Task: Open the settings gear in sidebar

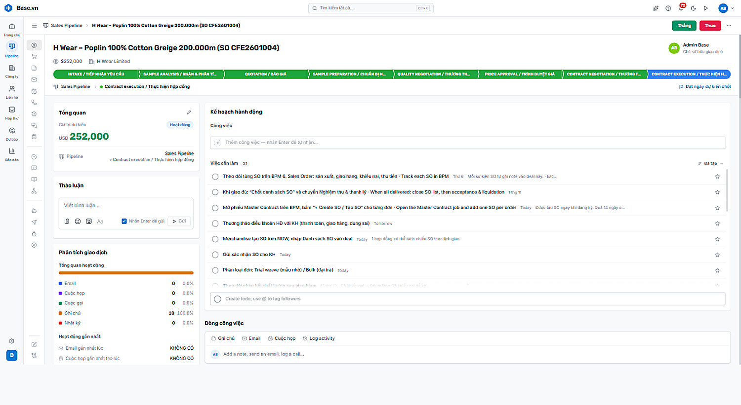Action: click(12, 341)
